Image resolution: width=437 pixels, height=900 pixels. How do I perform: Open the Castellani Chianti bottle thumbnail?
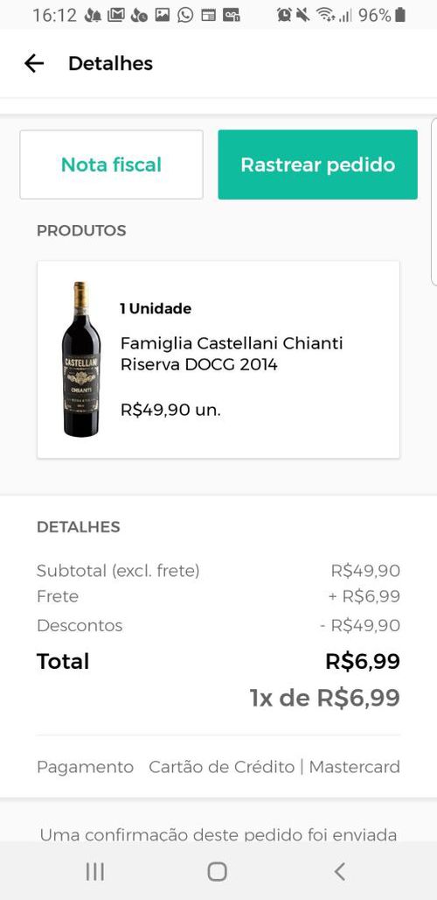(80, 359)
